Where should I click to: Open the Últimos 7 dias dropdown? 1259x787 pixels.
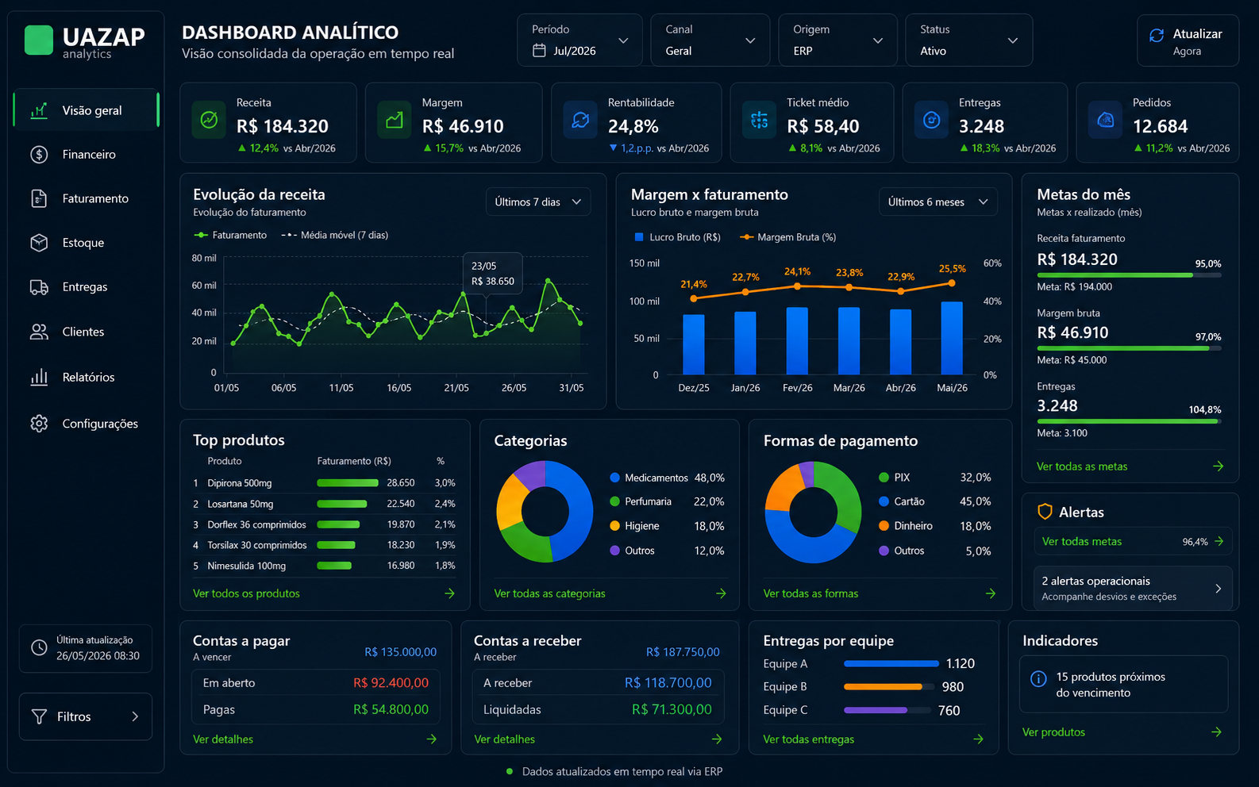pyautogui.click(x=537, y=202)
